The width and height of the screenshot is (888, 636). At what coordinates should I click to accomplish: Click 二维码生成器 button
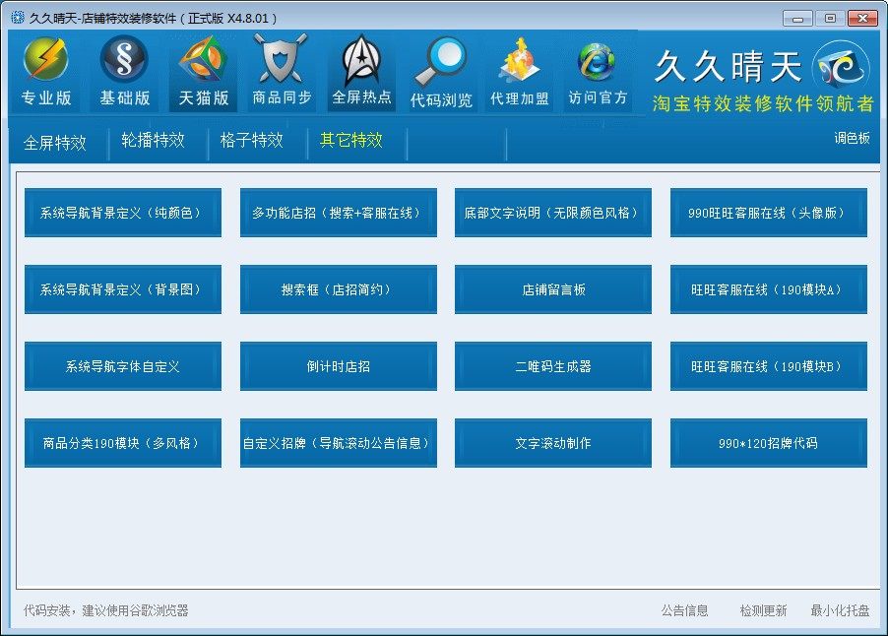553,366
